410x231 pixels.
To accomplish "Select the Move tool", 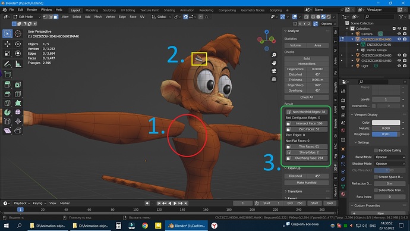I will pyautogui.click(x=7, y=44).
